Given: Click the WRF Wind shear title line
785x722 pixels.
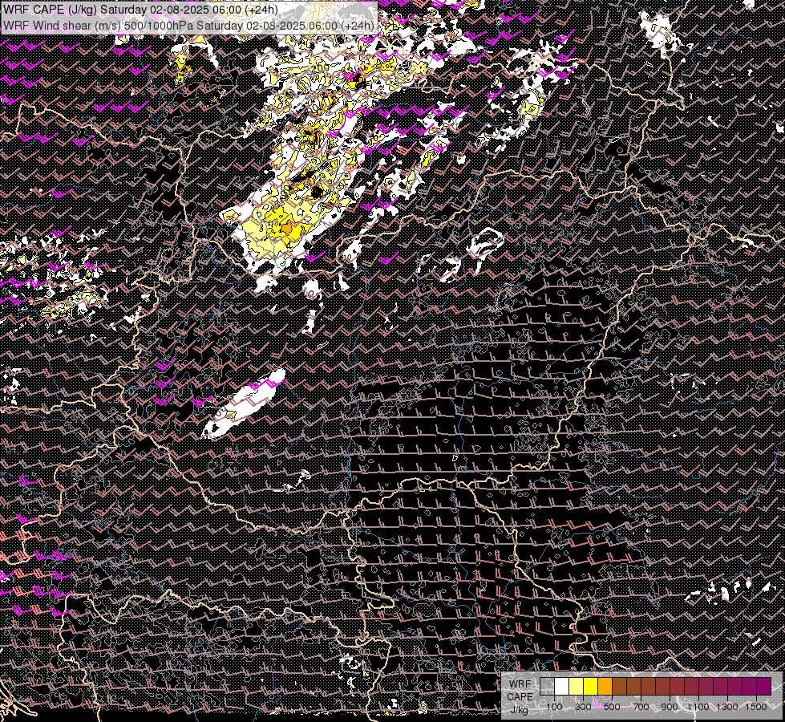Looking at the screenshot, I should [188, 26].
